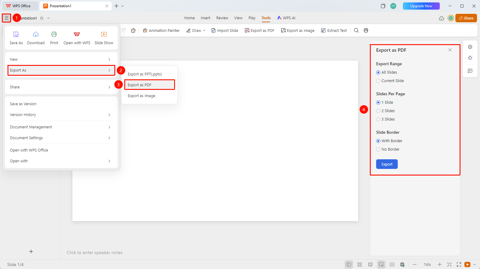Choose 3 Slides per page
Viewport: 480px width, 269px height.
385,119
